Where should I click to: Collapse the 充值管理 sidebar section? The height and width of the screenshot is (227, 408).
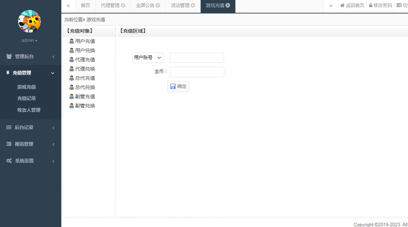coord(30,73)
